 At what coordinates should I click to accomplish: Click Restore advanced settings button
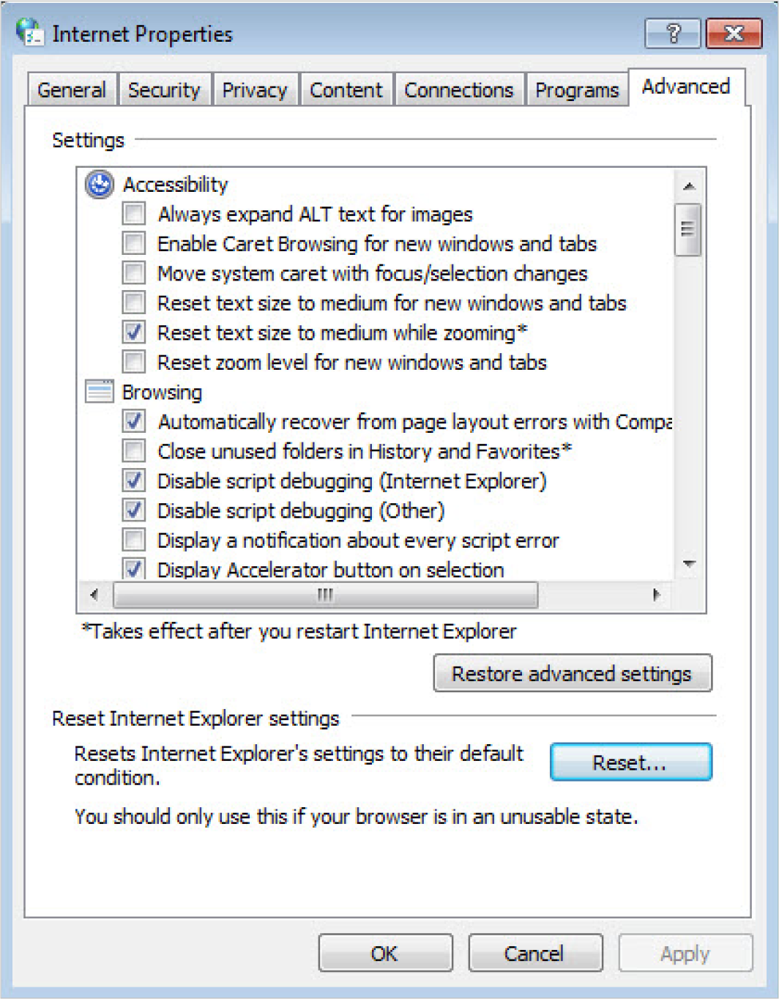point(572,674)
